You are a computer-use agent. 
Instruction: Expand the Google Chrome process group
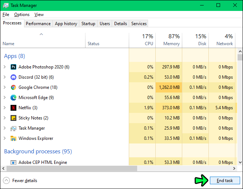pyautogui.click(x=5, y=87)
